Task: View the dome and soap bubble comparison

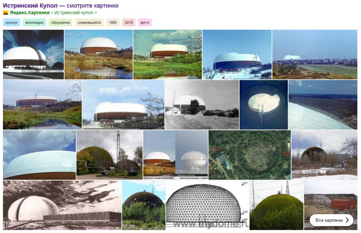Action: (175, 154)
